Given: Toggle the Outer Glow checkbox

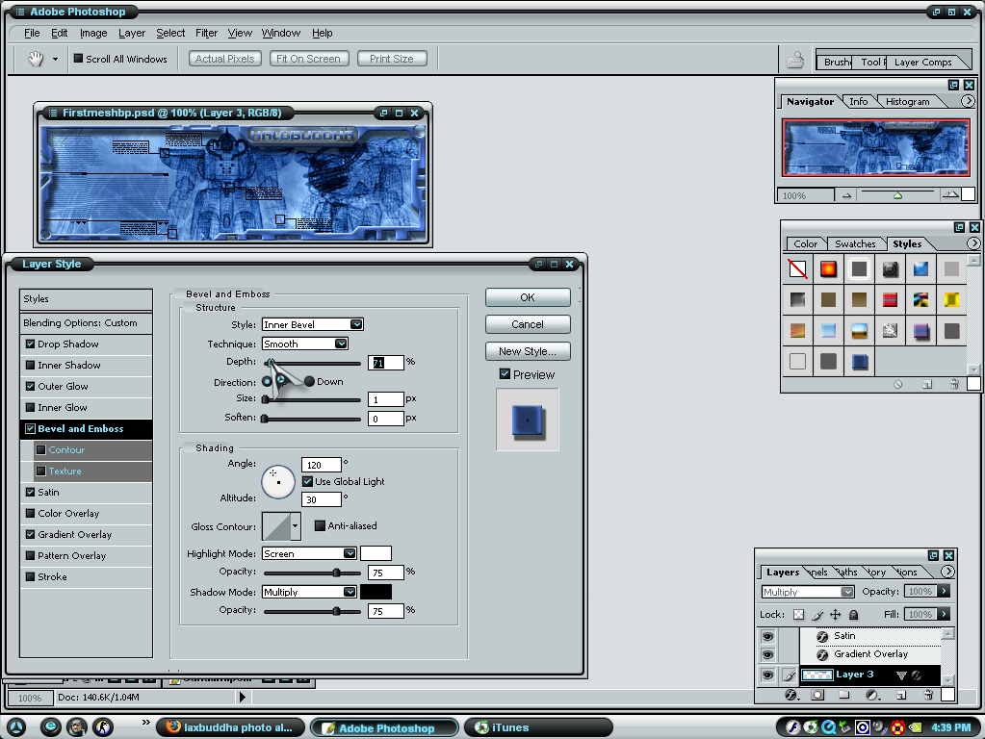Looking at the screenshot, I should point(30,387).
